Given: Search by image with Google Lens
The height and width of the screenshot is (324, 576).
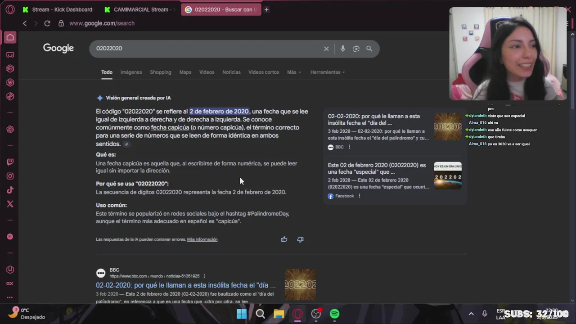Looking at the screenshot, I should point(356,49).
